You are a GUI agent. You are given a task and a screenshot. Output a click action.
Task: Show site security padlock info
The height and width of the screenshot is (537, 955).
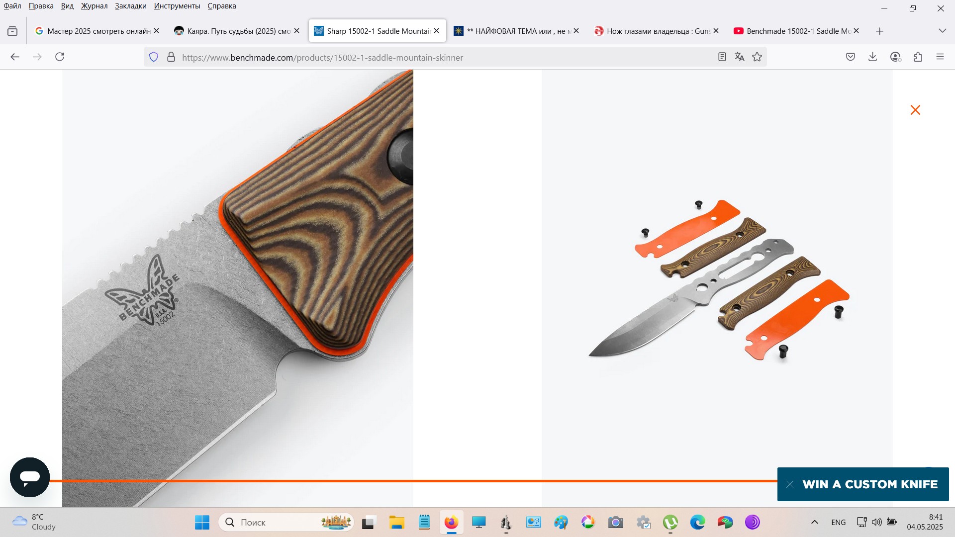coord(171,57)
